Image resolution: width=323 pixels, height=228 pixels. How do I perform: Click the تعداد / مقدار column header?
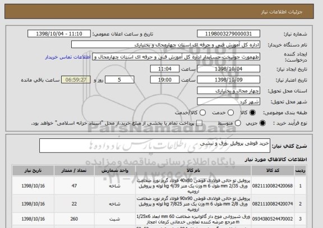[74, 171]
